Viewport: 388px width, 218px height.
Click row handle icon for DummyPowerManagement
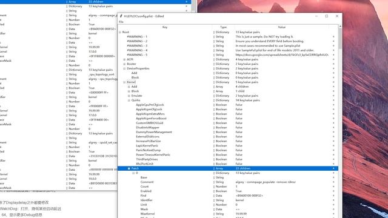pyautogui.click(x=333, y=132)
